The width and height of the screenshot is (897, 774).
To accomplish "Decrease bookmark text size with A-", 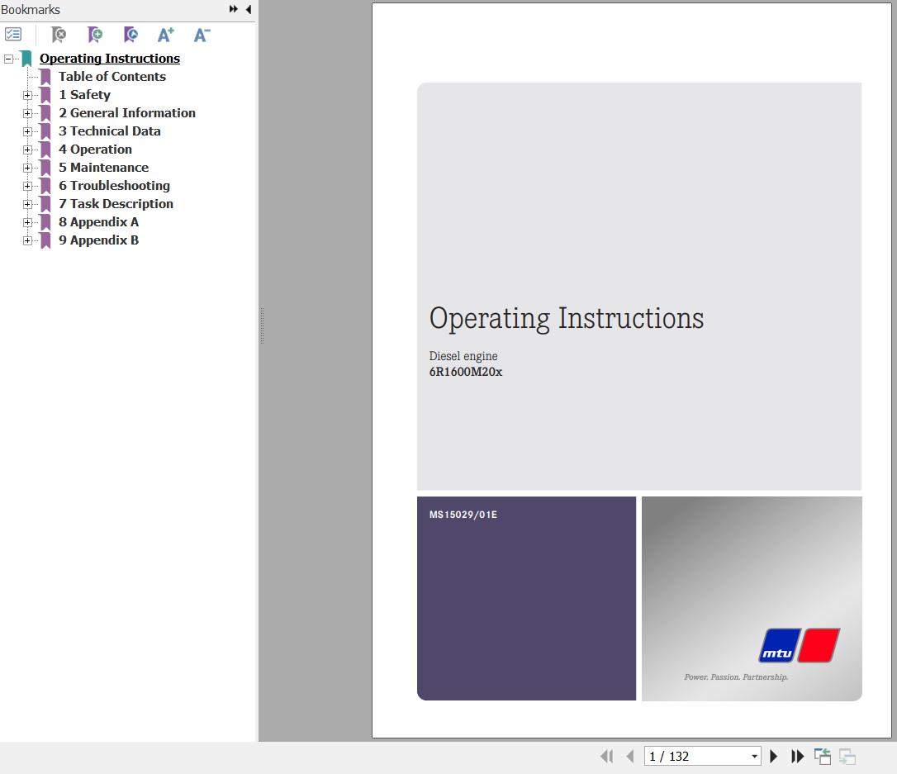I will coord(202,35).
